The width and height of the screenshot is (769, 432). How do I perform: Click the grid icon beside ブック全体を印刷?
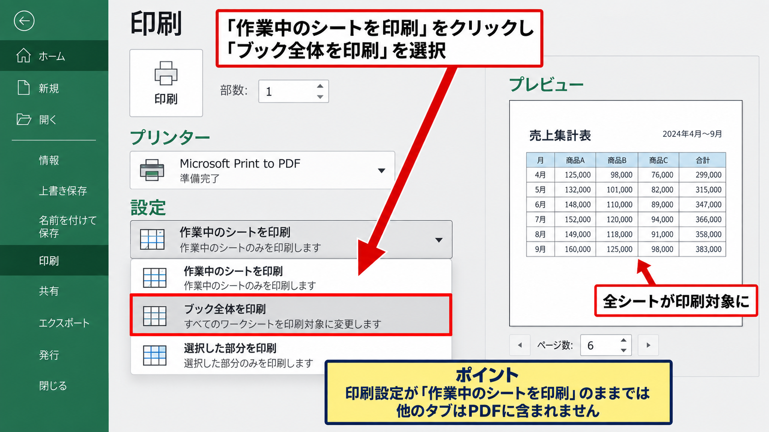coord(155,316)
